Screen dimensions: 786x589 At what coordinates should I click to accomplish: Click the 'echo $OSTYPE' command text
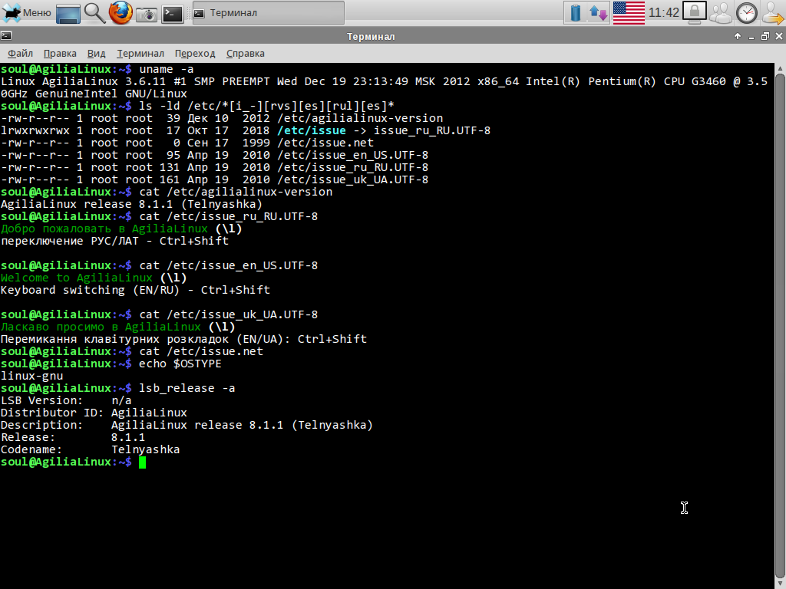point(180,364)
